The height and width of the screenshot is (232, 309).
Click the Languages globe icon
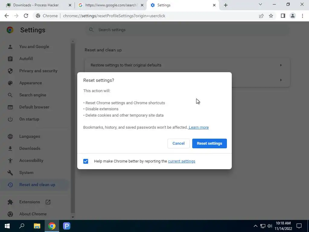click(x=10, y=136)
